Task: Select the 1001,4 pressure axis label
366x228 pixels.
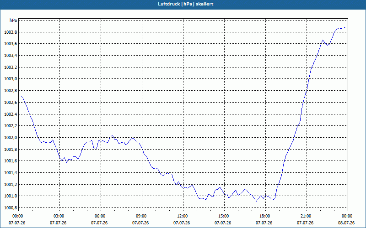Action: (x=11, y=173)
